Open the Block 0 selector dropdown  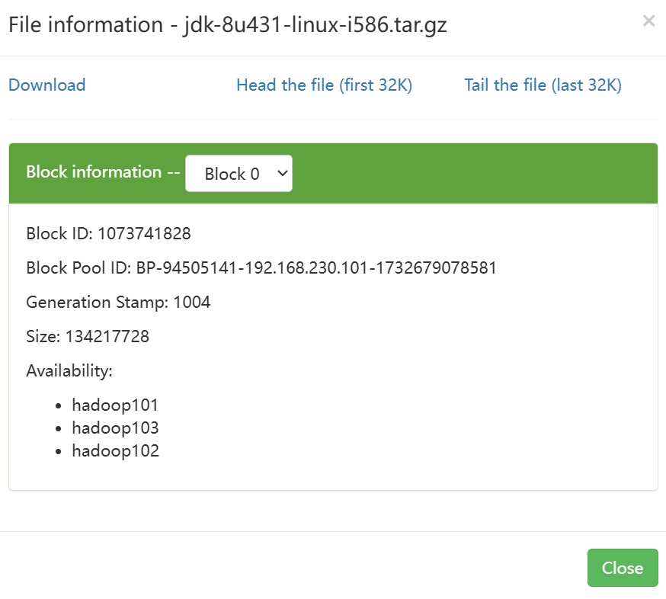coord(232,174)
